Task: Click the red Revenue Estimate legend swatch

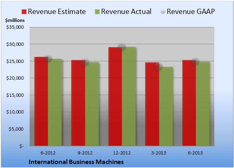Action: 24,12
